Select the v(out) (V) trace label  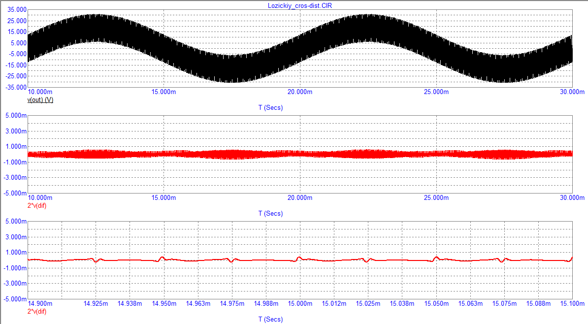40,100
